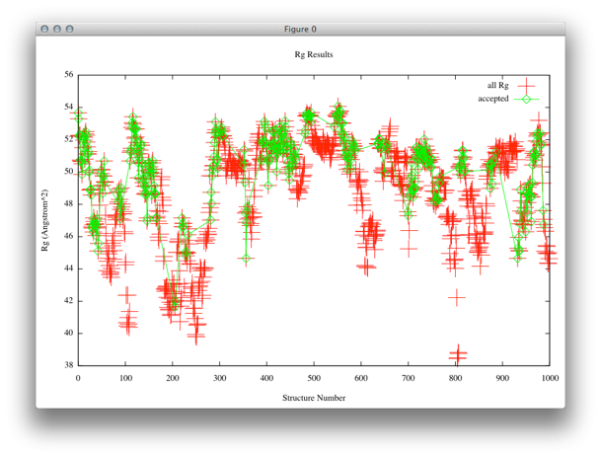The image size is (601, 458).
Task: Click lowest green diamond near structure 350
Action: point(246,259)
